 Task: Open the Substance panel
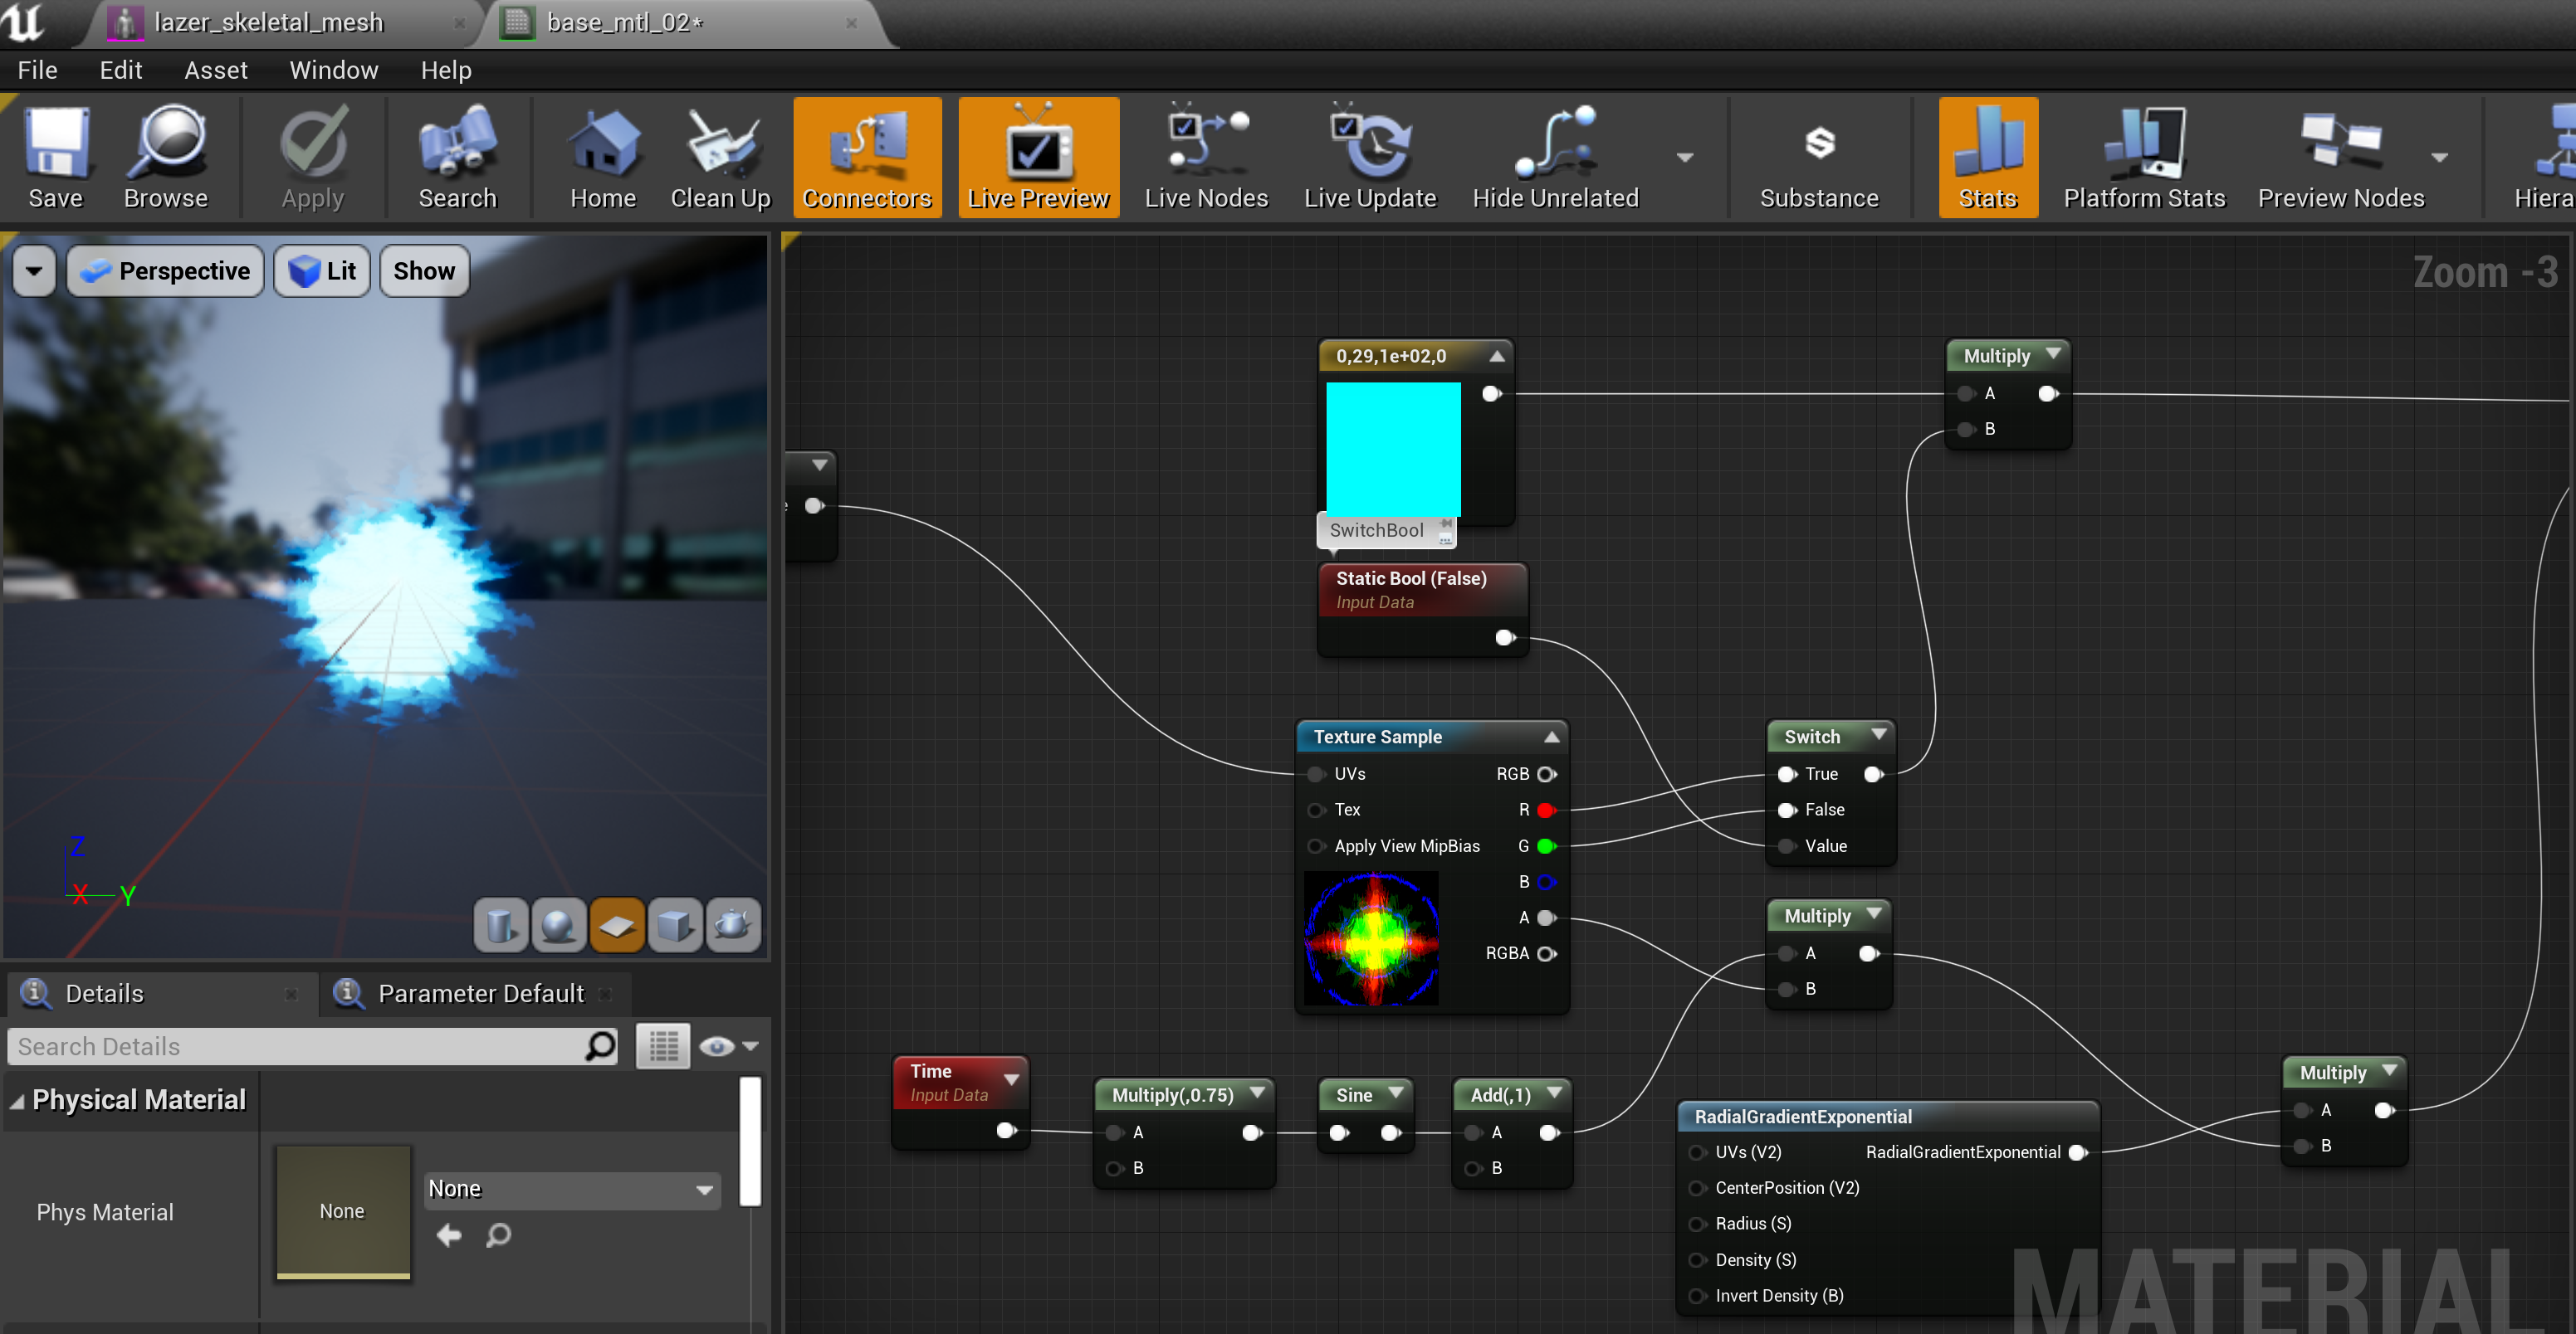click(x=1819, y=155)
